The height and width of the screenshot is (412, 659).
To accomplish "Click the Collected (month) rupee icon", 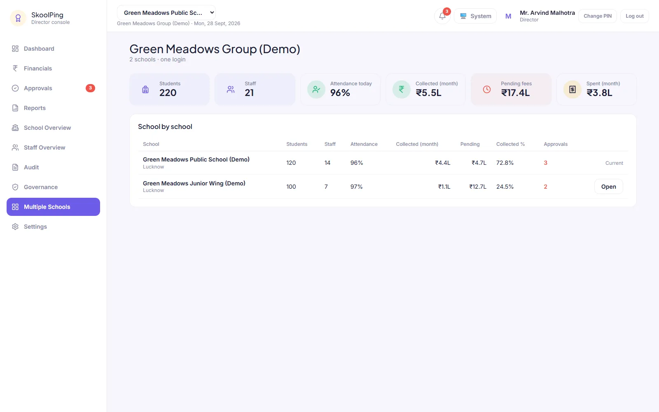I will point(402,89).
